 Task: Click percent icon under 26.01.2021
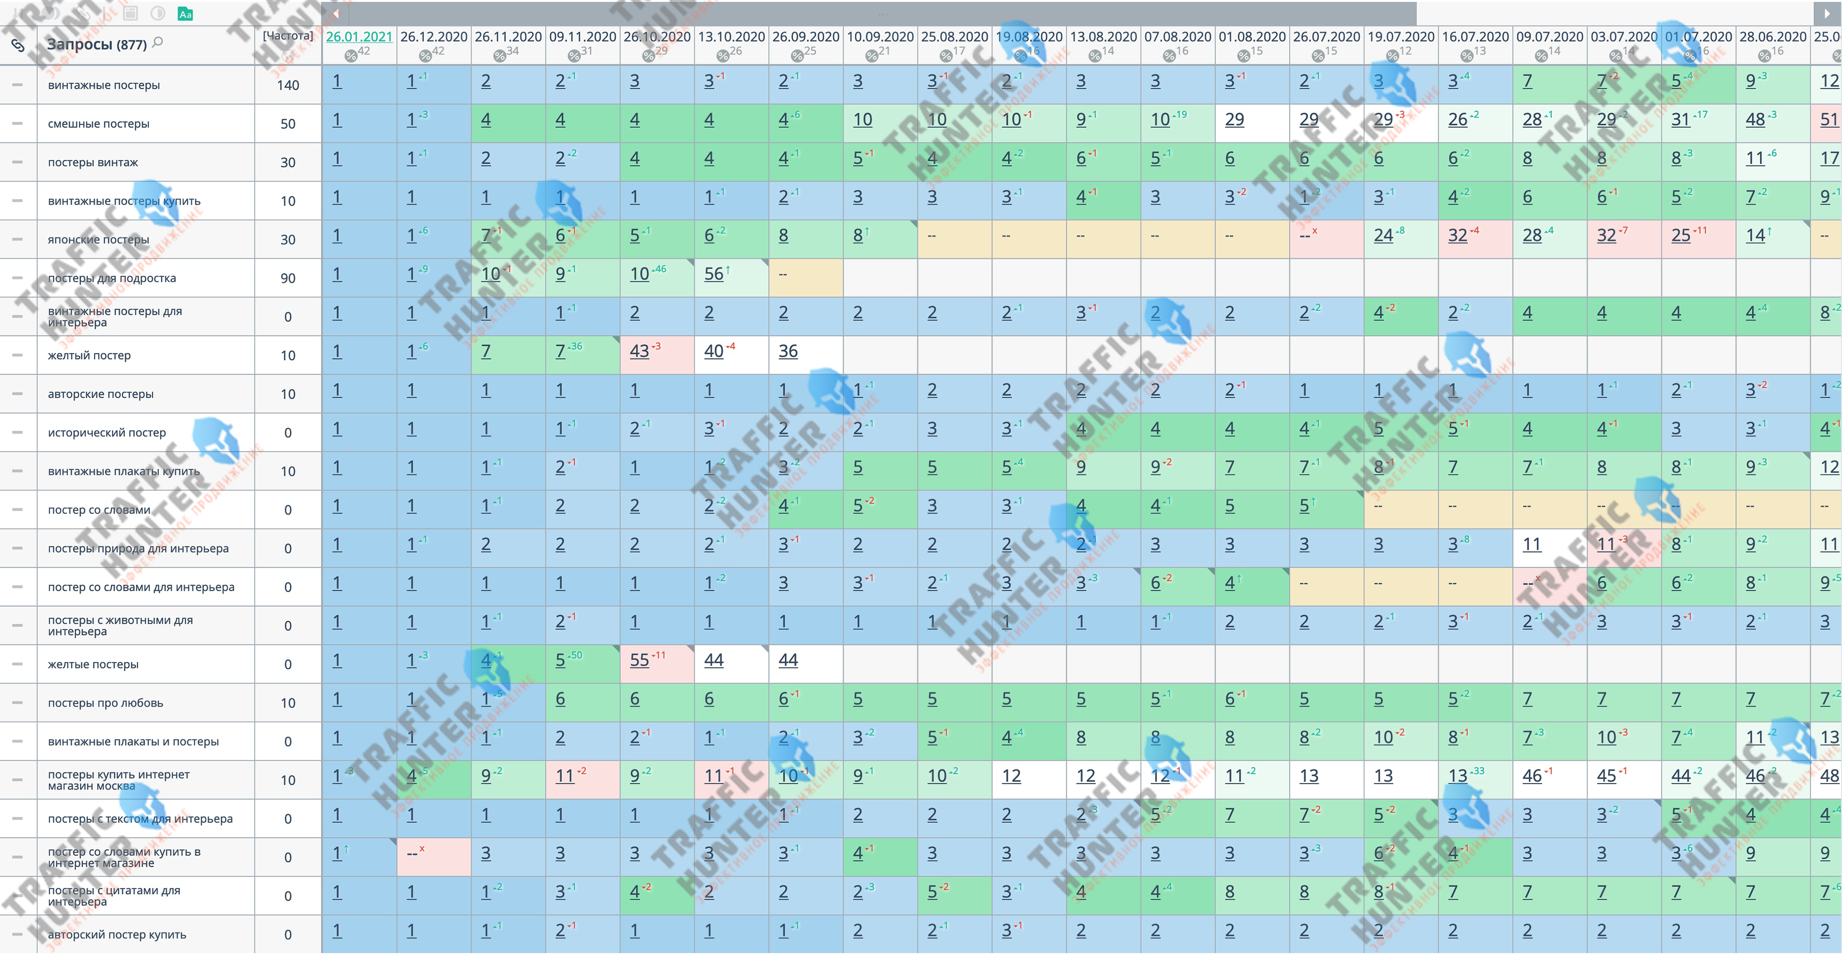pos(351,56)
